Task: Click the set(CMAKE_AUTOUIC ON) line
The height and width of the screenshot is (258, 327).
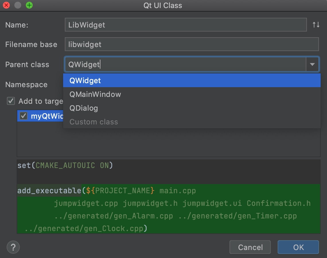Action: pyautogui.click(x=65, y=165)
